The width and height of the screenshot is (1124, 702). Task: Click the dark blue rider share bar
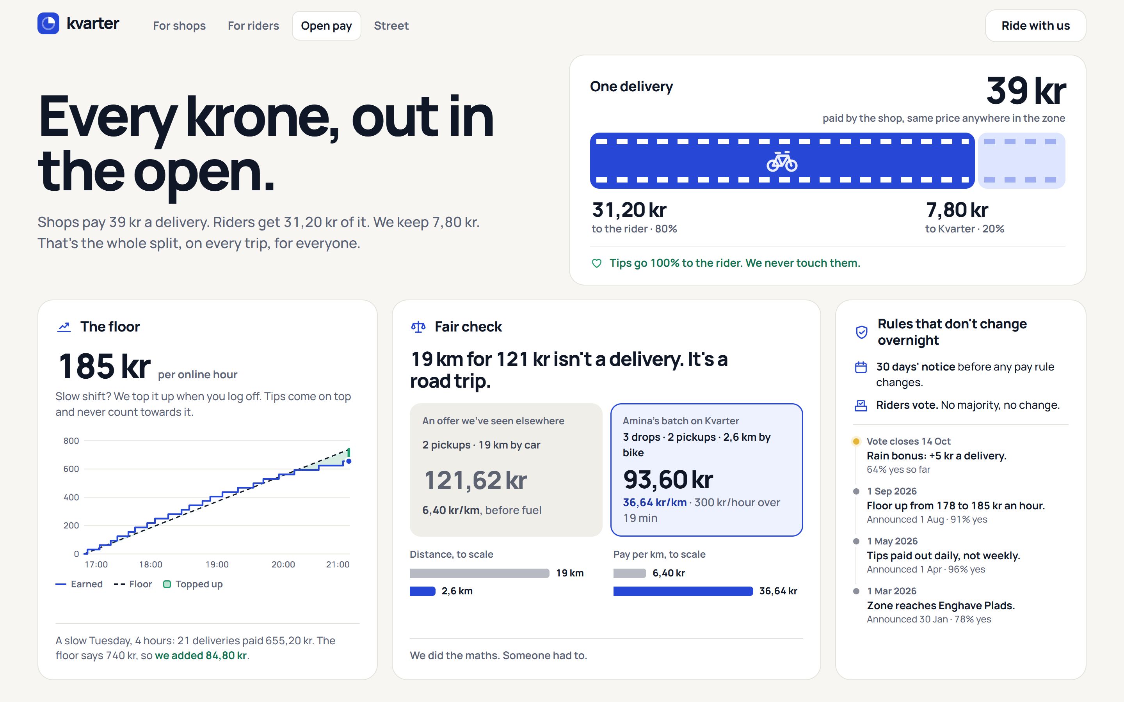click(782, 161)
